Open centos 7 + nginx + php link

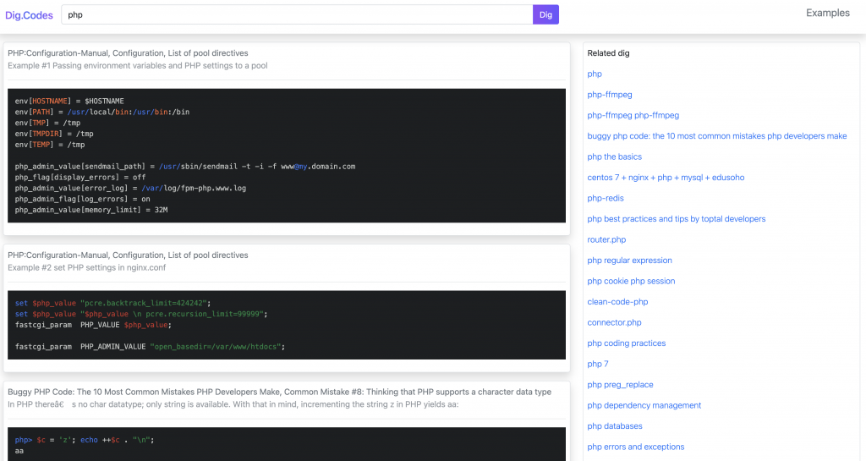click(x=666, y=178)
